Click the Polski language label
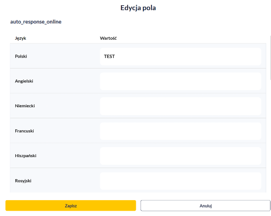The height and width of the screenshot is (216, 271). point(21,56)
